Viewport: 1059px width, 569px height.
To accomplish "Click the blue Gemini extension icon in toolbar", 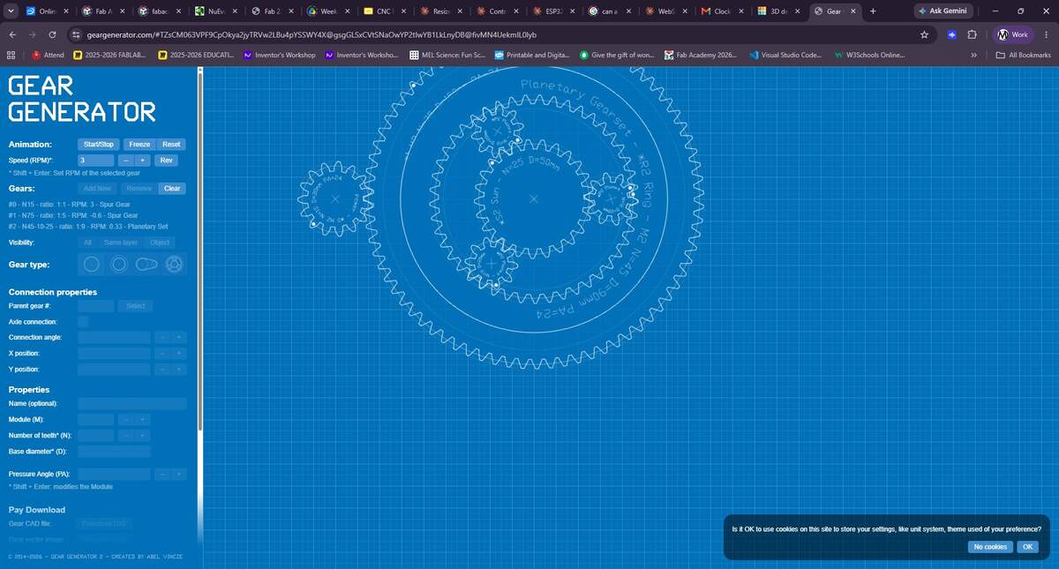I will click(x=951, y=34).
